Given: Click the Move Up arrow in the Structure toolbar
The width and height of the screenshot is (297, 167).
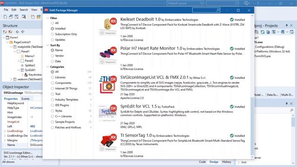Looking at the screenshot, I should (x=17, y=32).
